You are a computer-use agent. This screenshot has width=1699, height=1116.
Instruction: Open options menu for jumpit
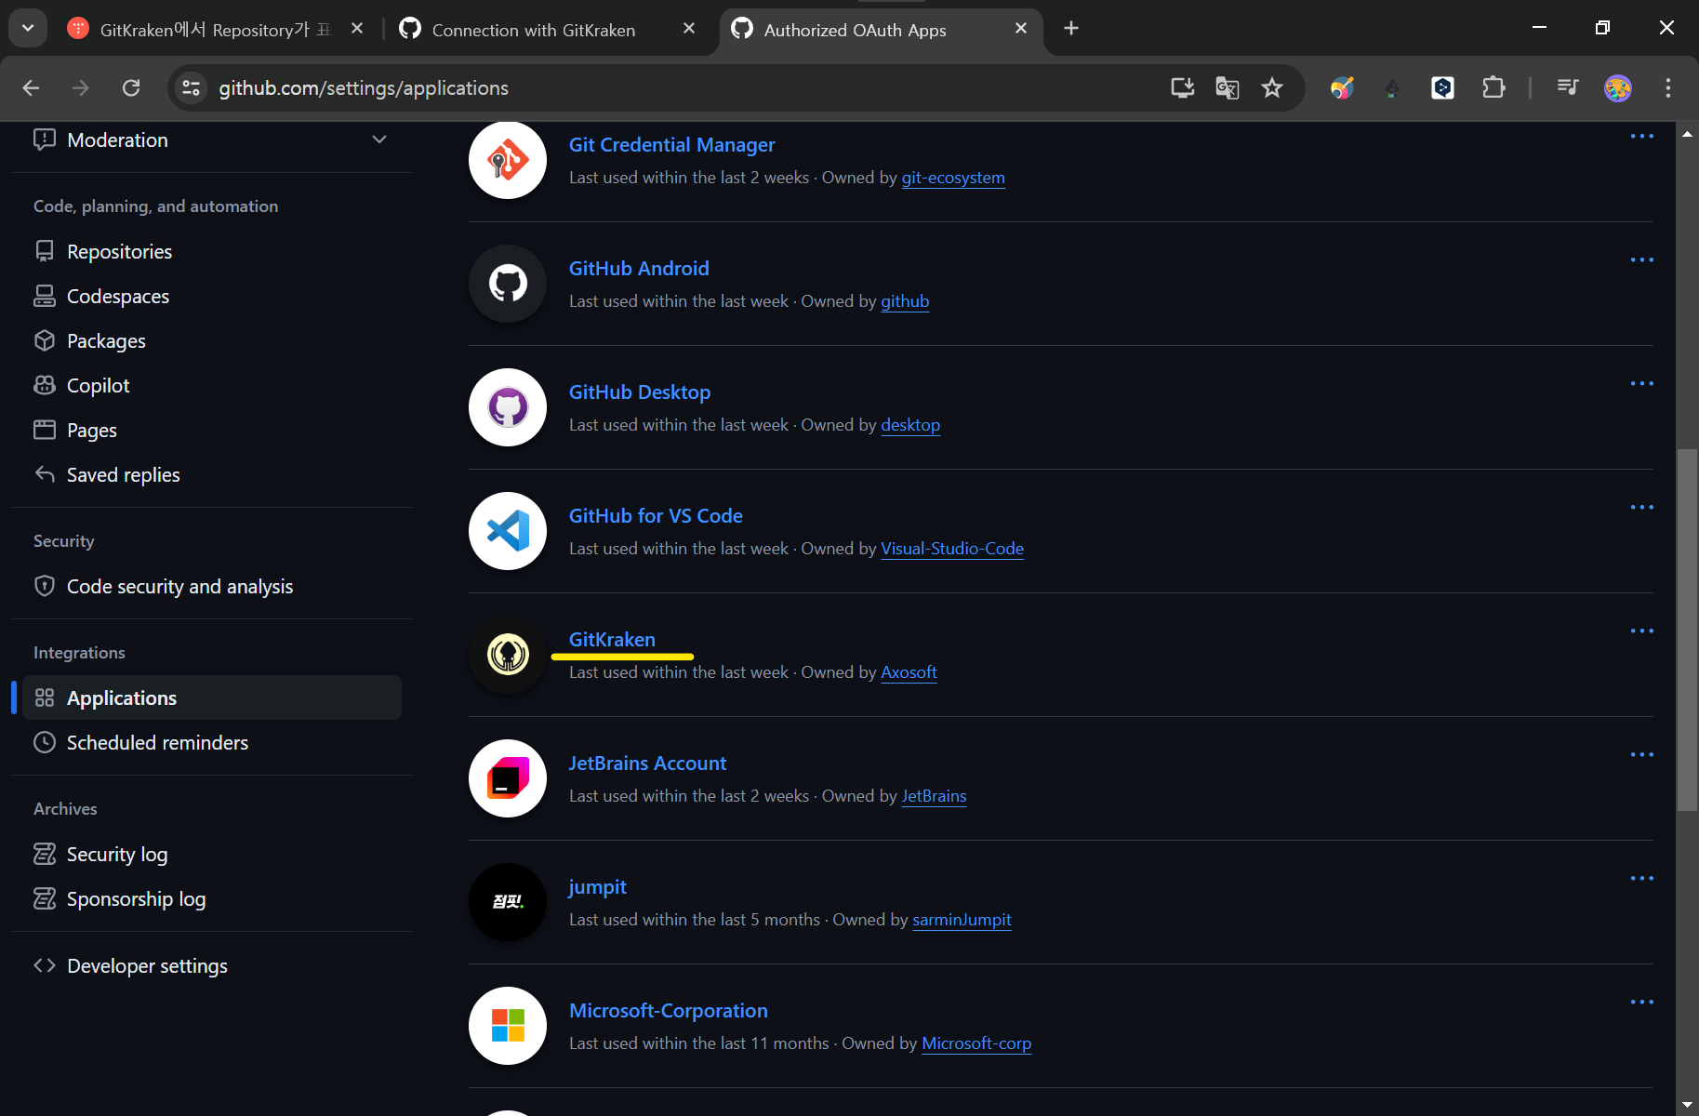point(1642,879)
